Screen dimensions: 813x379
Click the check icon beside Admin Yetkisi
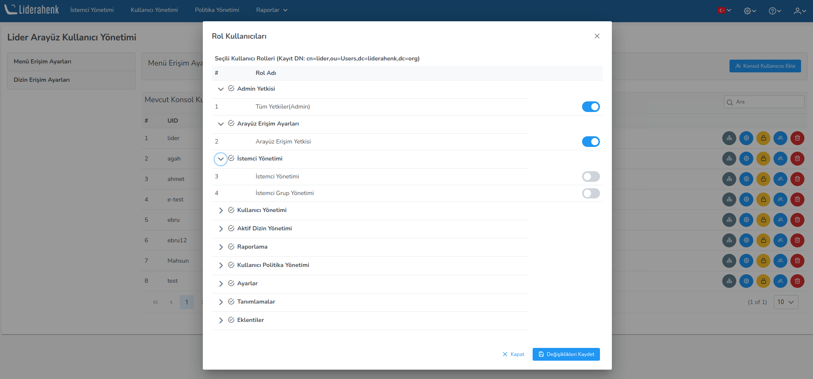[x=231, y=88]
